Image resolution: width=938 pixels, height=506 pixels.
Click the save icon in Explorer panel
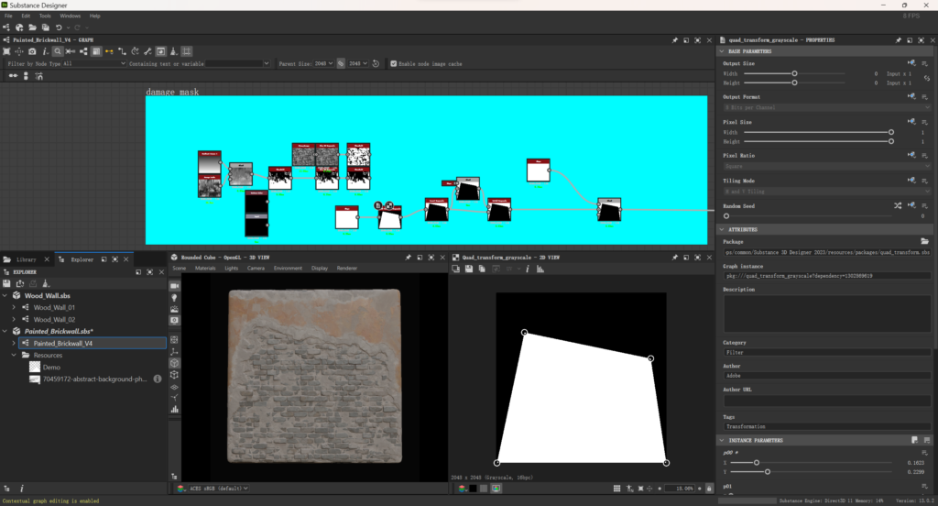tap(7, 284)
